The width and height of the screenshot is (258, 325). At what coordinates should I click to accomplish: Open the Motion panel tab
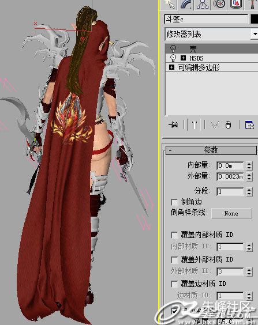[x=219, y=5]
